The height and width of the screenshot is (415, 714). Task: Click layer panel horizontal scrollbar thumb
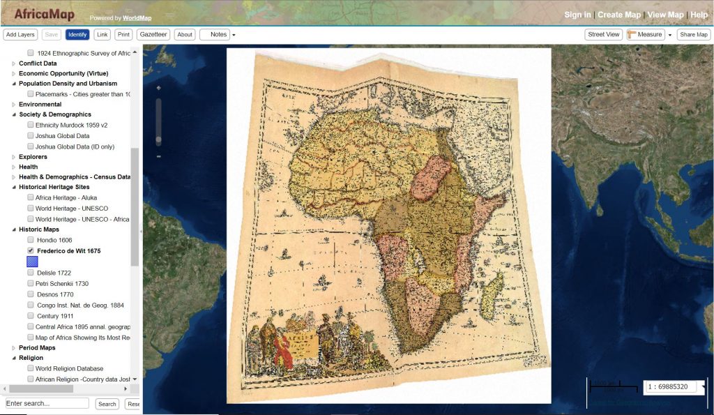pyautogui.click(x=41, y=389)
